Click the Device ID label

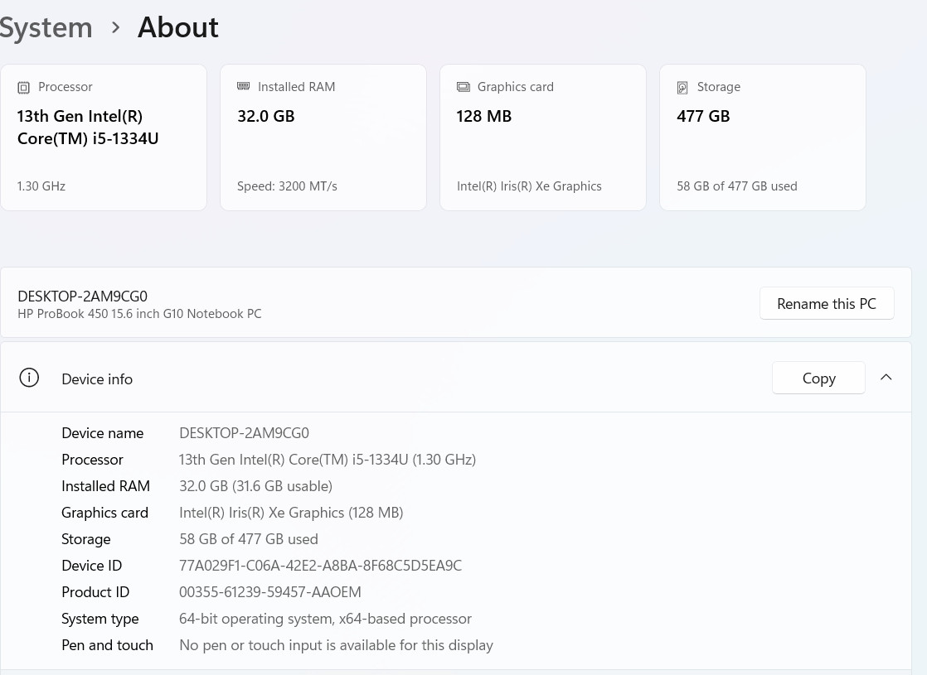click(92, 566)
